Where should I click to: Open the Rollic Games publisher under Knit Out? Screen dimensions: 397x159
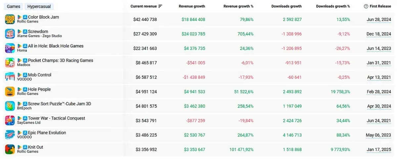(x=28, y=152)
